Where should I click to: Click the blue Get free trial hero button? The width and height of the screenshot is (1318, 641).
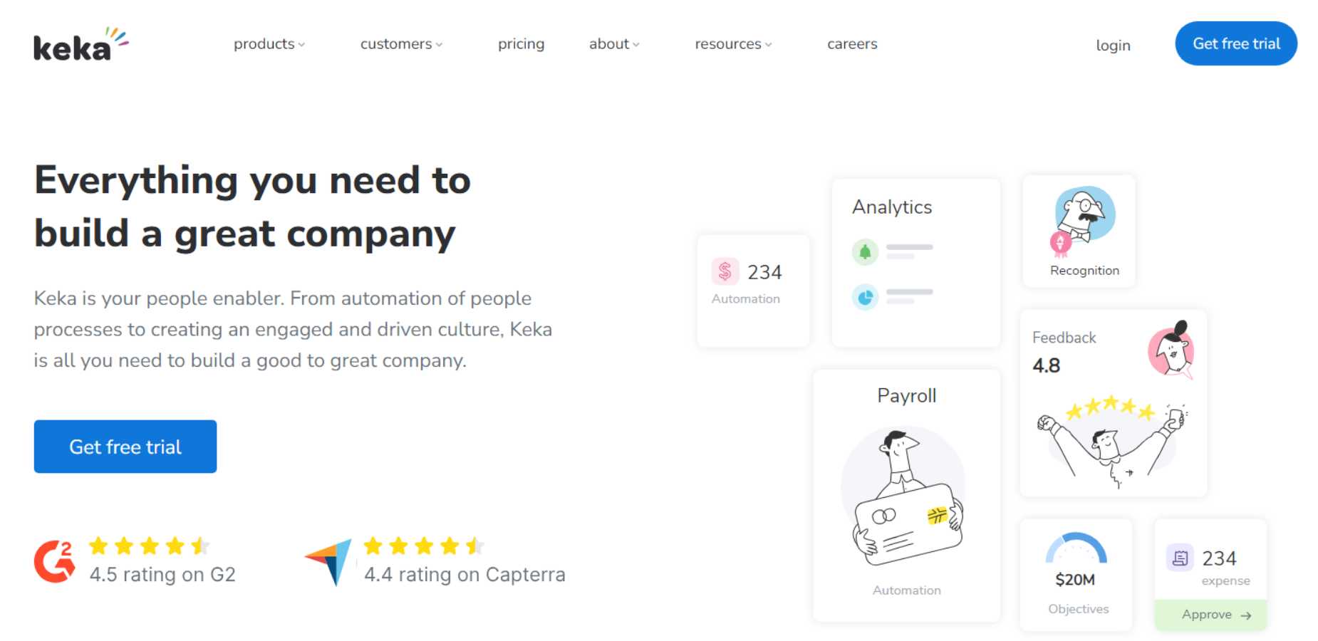click(125, 447)
